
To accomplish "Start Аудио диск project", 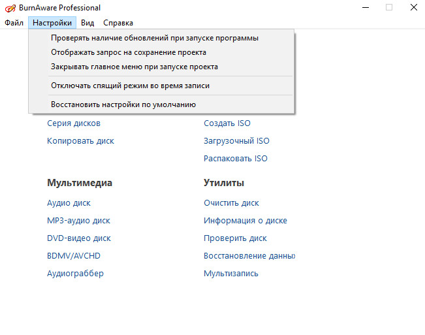I will pyautogui.click(x=69, y=203).
